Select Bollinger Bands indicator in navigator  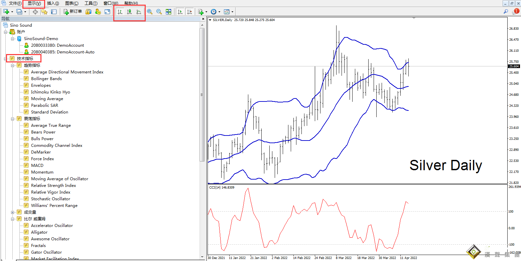[46, 79]
